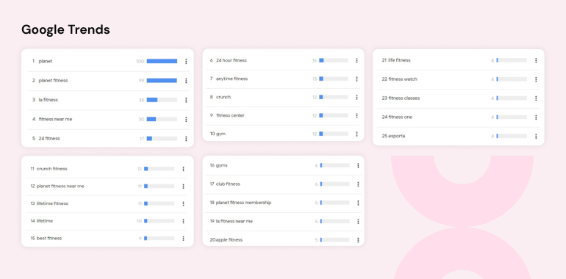Image resolution: width=566 pixels, height=279 pixels.
Task: Open options menu for club fitness
Action: (358, 184)
